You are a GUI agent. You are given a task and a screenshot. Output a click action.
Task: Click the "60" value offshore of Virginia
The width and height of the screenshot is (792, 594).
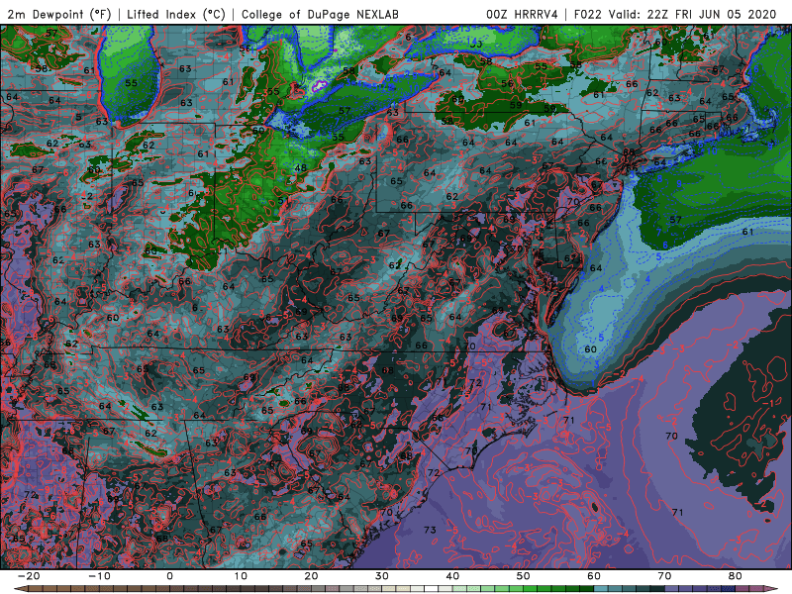(590, 349)
